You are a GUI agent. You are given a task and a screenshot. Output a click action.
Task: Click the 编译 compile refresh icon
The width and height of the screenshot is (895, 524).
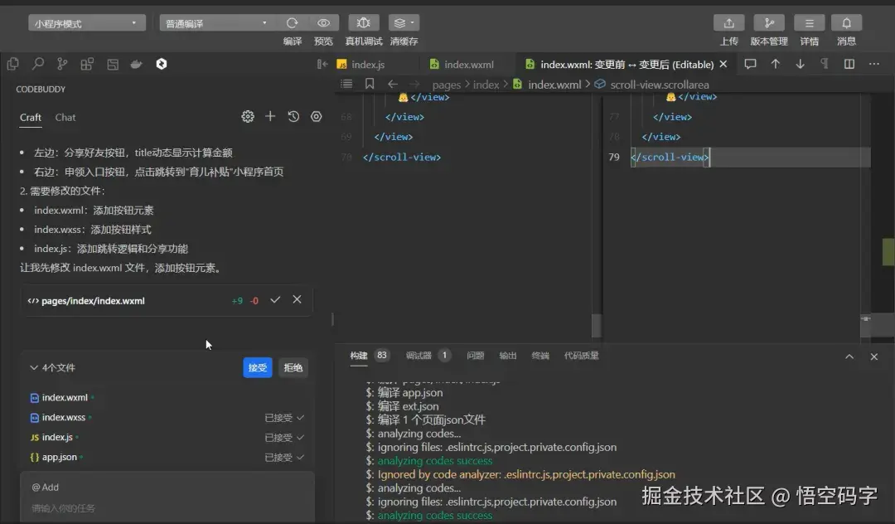[293, 22]
